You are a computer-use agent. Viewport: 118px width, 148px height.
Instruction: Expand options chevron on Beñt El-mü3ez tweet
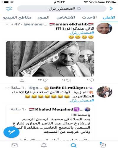[x=7, y=88]
